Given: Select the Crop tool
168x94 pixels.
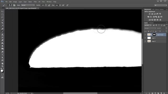Looking at the screenshot, I should pos(2,23).
